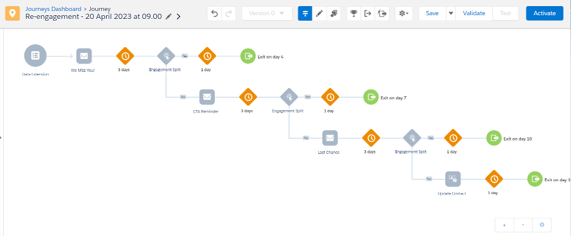
Task: Validate the journey
Action: [x=474, y=13]
